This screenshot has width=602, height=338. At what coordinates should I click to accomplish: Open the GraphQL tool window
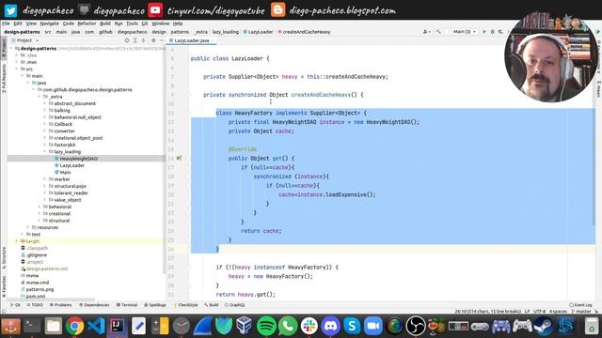tap(235, 305)
